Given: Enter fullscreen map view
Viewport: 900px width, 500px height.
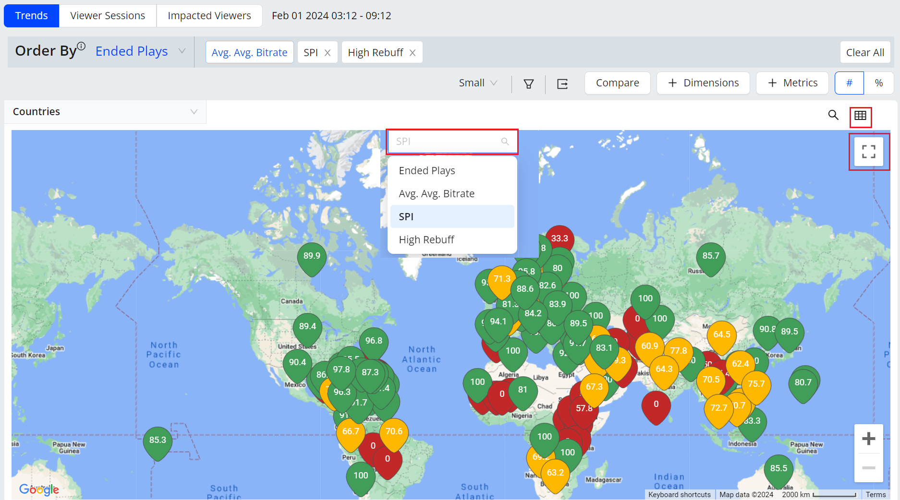Looking at the screenshot, I should coord(868,152).
